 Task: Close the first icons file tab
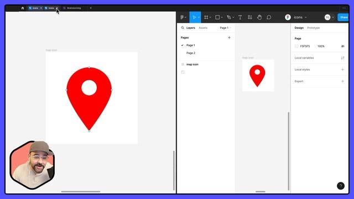[x=41, y=8]
